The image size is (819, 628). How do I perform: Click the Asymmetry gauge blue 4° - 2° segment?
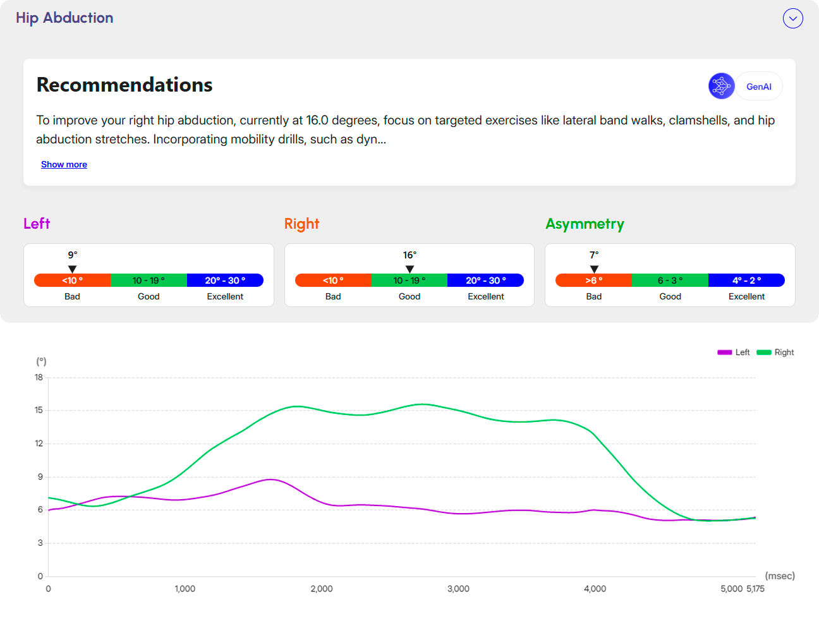click(x=746, y=281)
